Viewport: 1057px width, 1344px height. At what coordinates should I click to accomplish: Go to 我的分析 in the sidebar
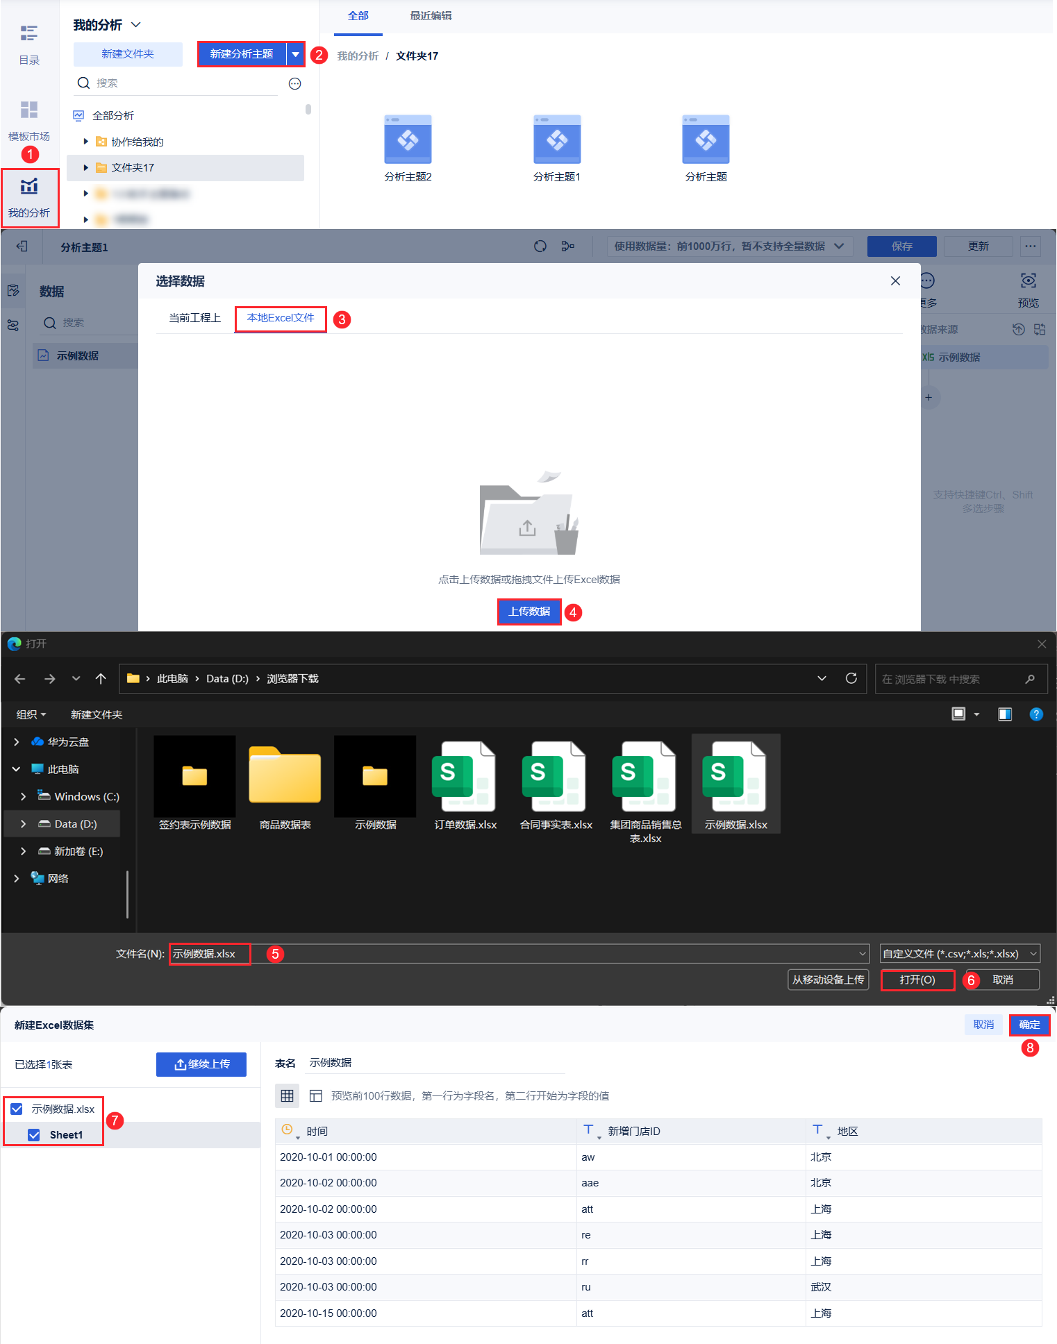click(x=29, y=198)
